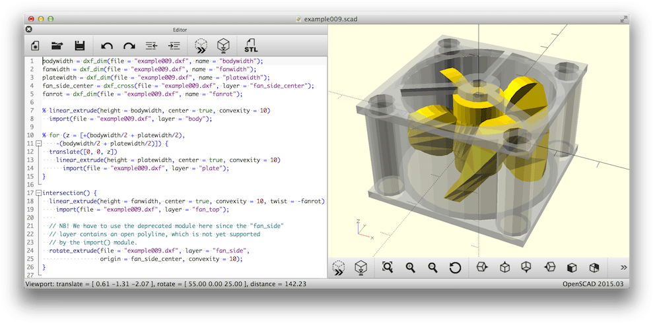The height and width of the screenshot is (323, 653).
Task: Close the Editor panel
Action: 28,30
